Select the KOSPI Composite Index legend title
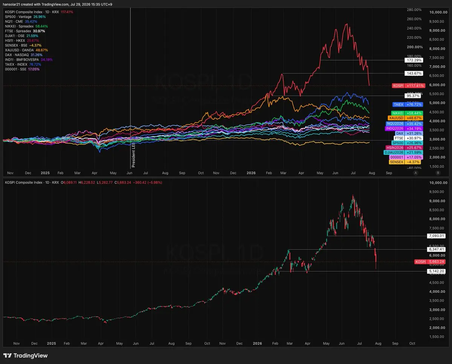 [x=32, y=12]
